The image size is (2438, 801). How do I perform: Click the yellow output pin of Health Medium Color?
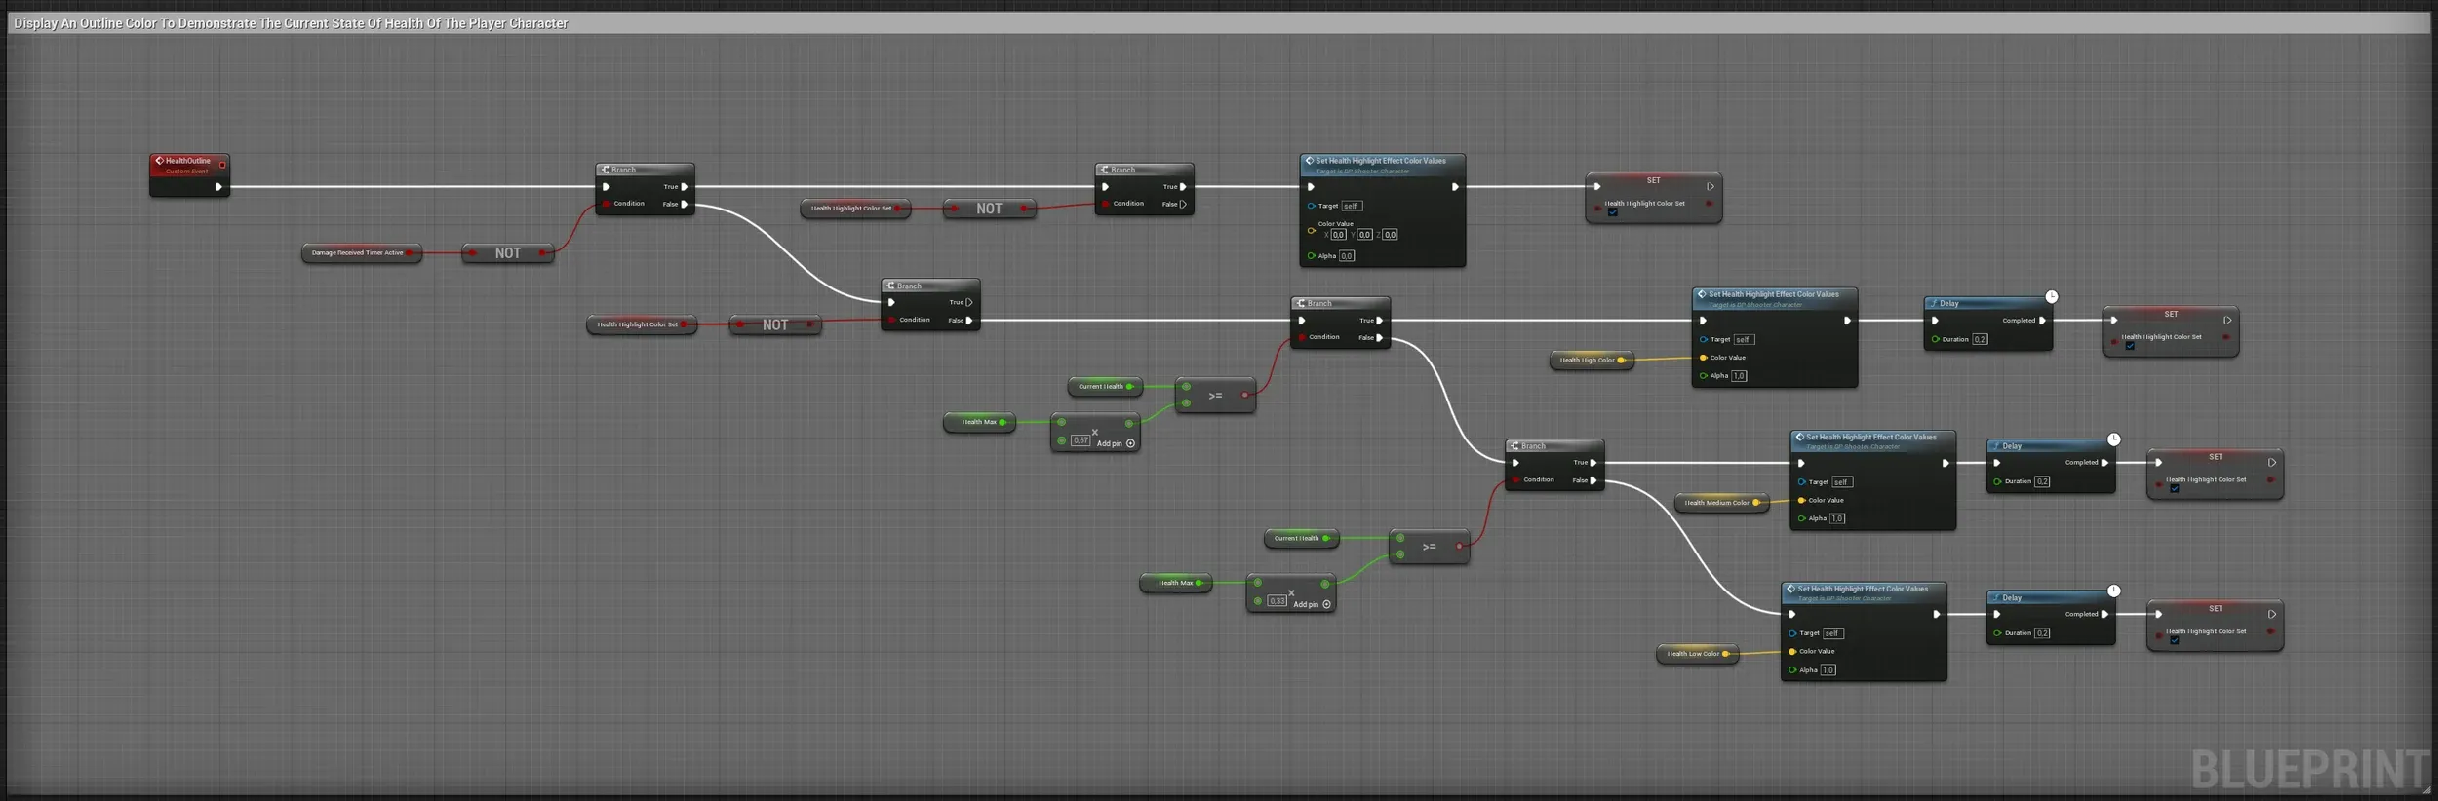click(x=1755, y=503)
